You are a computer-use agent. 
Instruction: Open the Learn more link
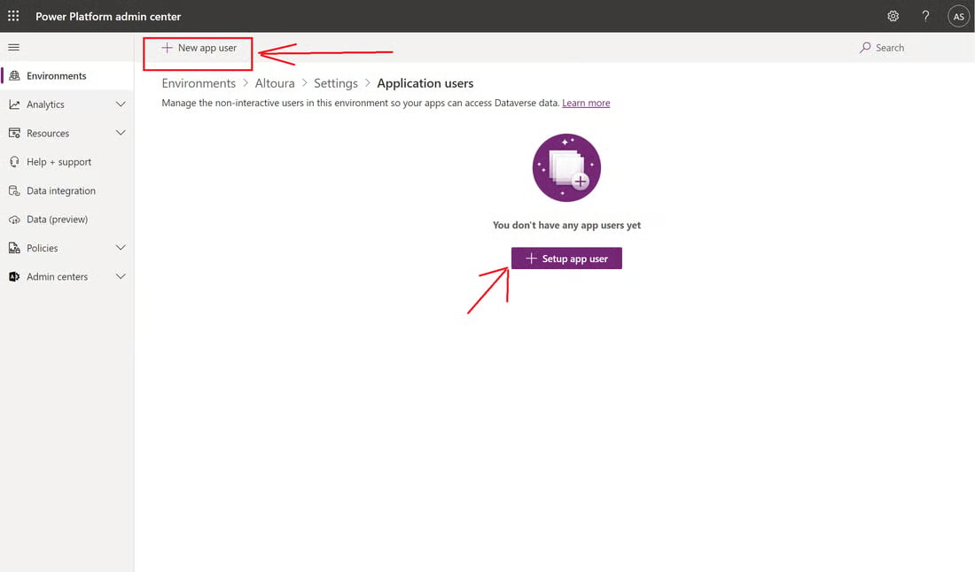pyautogui.click(x=586, y=103)
